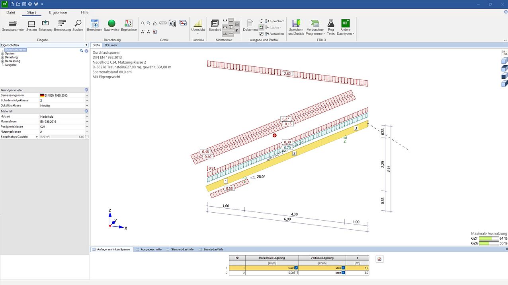Click horizontal Lagerung 0,00 field in row 2
The image size is (508, 285).
pos(272,273)
